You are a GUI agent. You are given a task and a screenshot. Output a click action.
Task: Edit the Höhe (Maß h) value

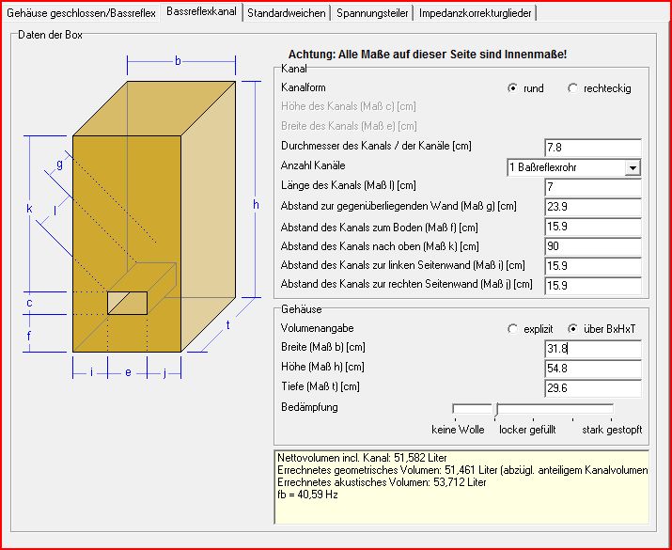point(592,369)
